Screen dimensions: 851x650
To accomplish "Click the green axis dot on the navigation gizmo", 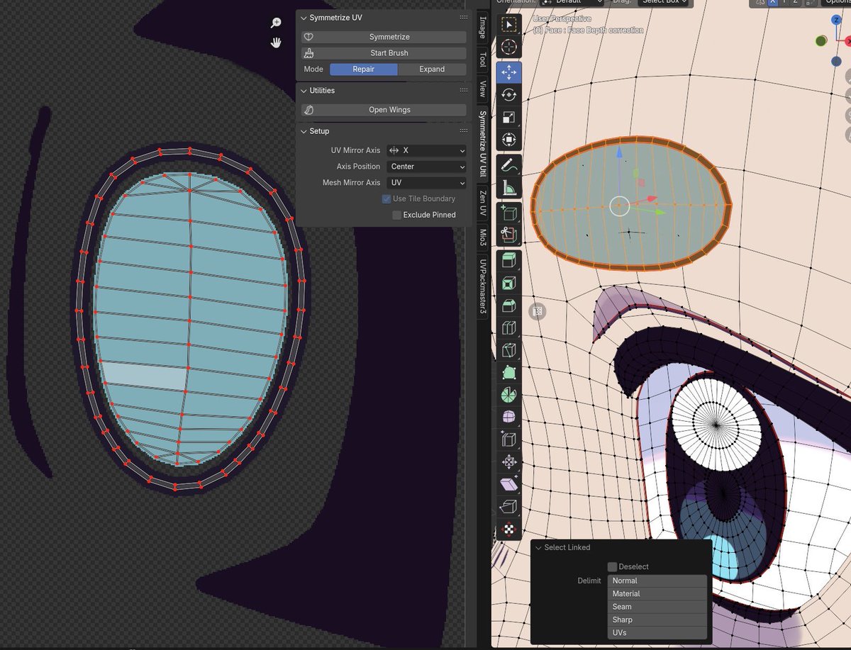I will tap(821, 41).
